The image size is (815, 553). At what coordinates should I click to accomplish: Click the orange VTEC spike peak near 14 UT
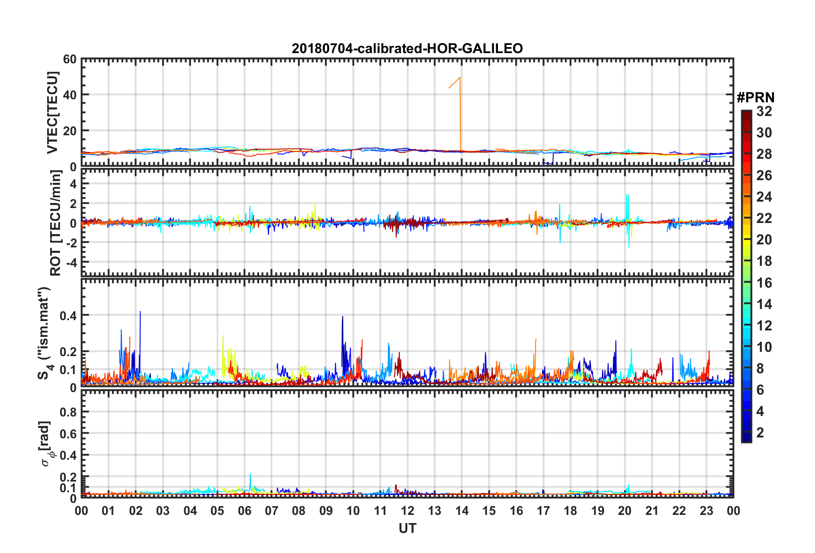click(x=460, y=78)
